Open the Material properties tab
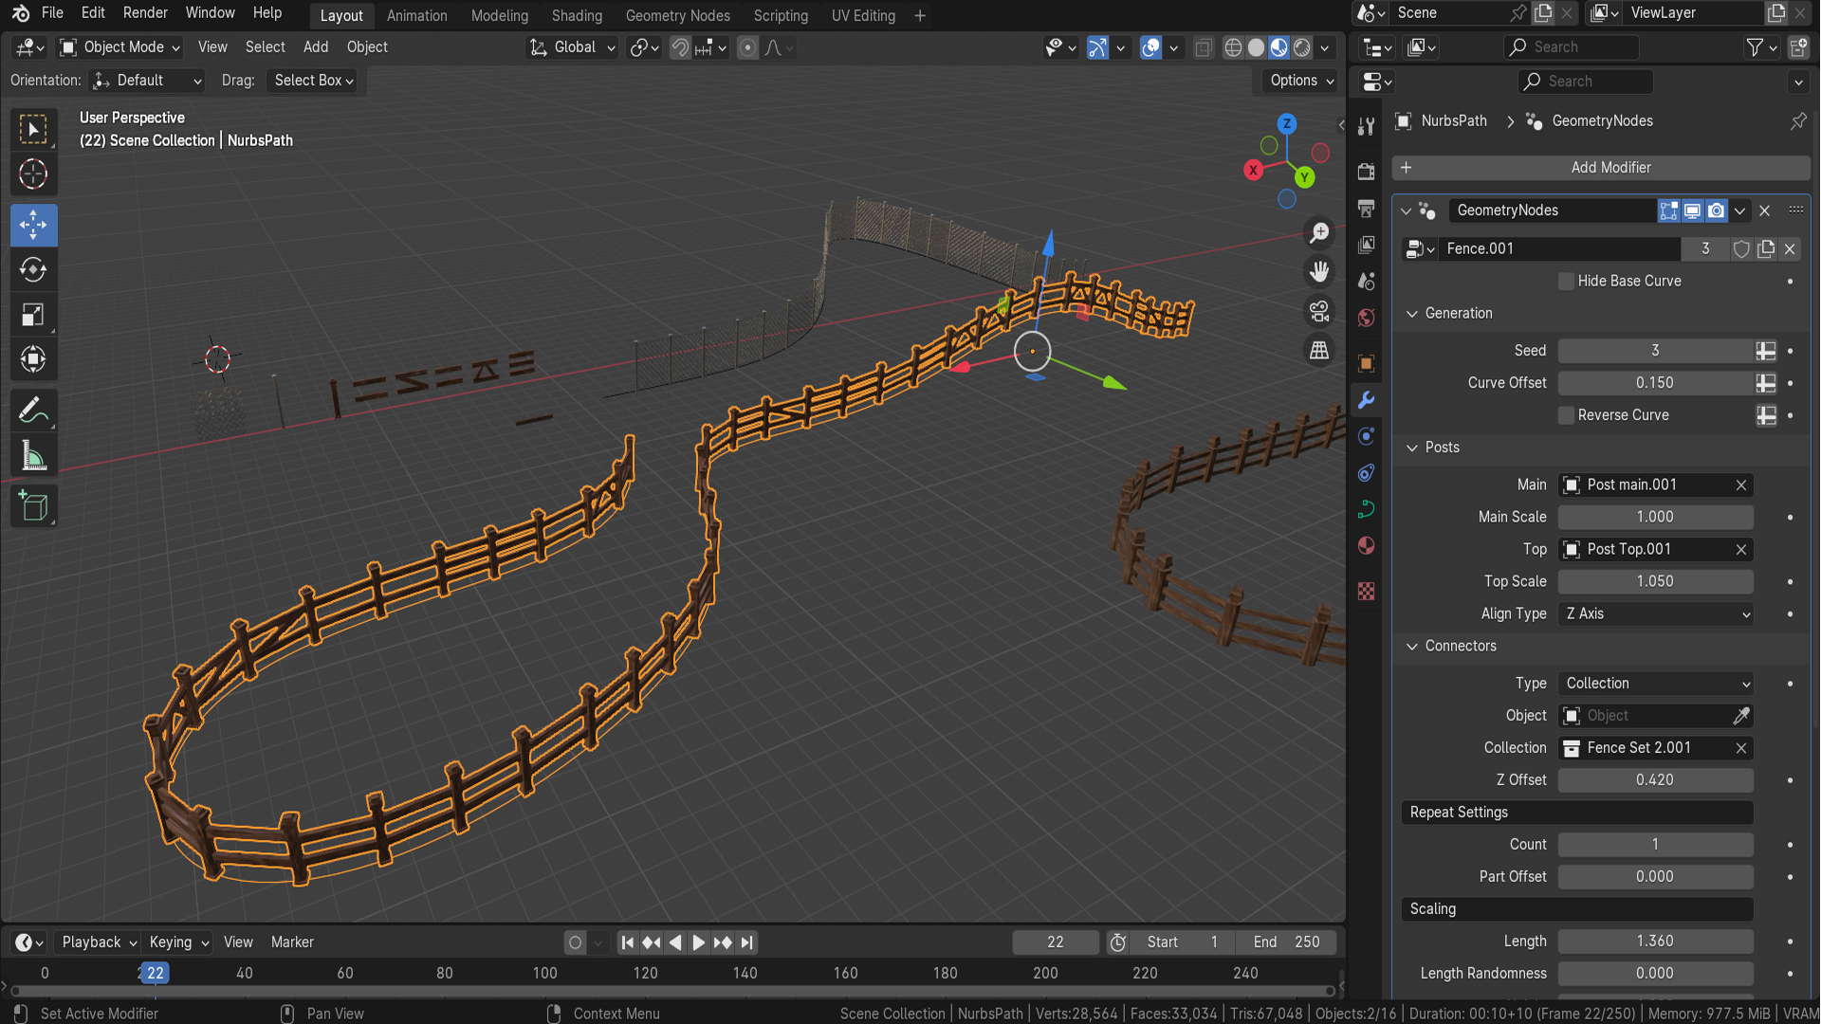Screen dimensions: 1821x1024 (x=1366, y=546)
